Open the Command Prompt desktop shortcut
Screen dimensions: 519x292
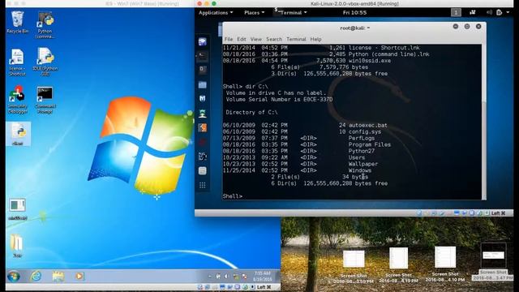(45, 99)
